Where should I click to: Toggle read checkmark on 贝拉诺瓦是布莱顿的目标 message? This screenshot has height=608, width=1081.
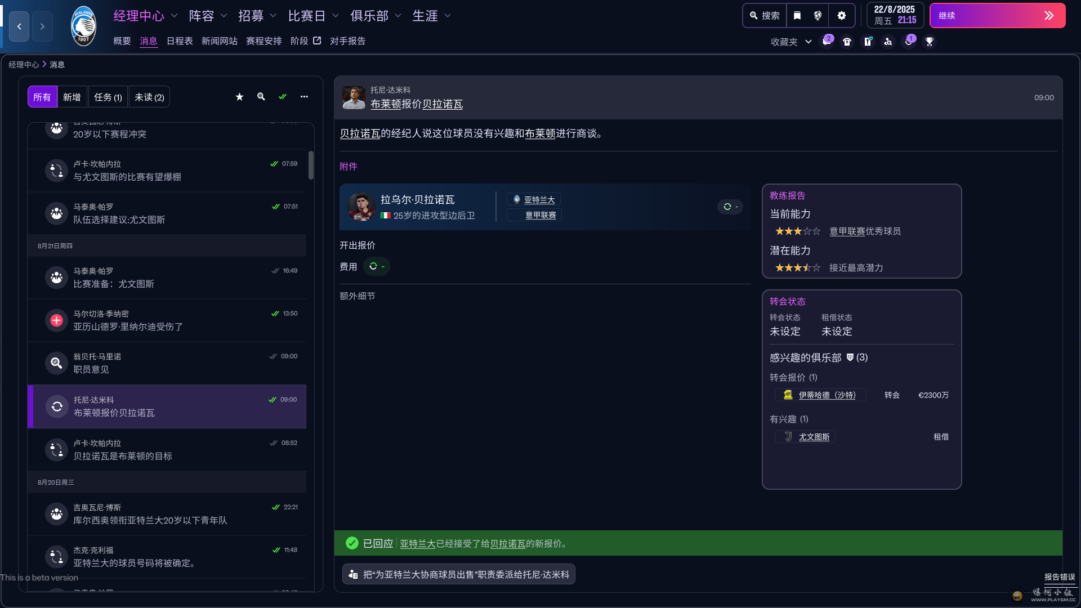tap(274, 443)
